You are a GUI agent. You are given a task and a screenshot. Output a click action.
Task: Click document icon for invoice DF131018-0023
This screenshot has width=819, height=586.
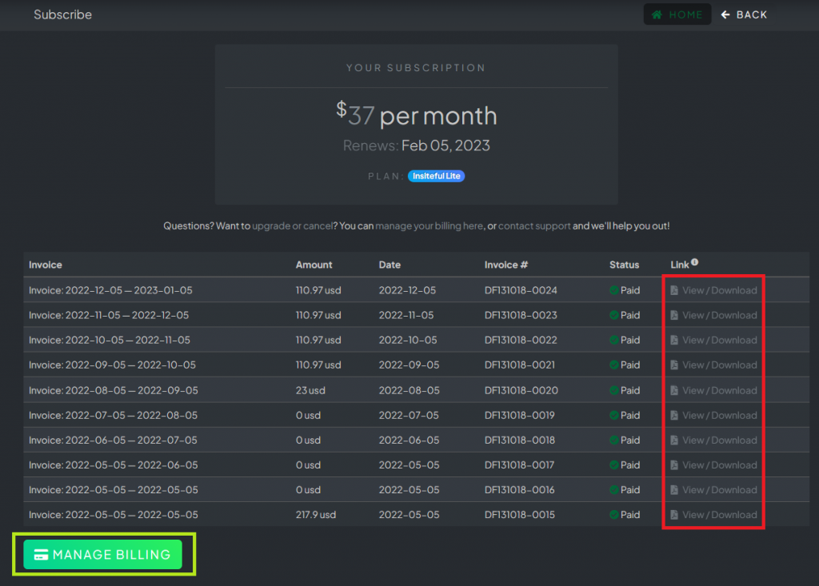[x=673, y=316]
